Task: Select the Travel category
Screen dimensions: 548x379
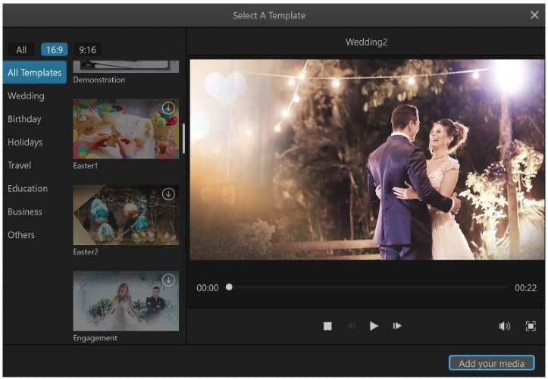Action: click(20, 165)
